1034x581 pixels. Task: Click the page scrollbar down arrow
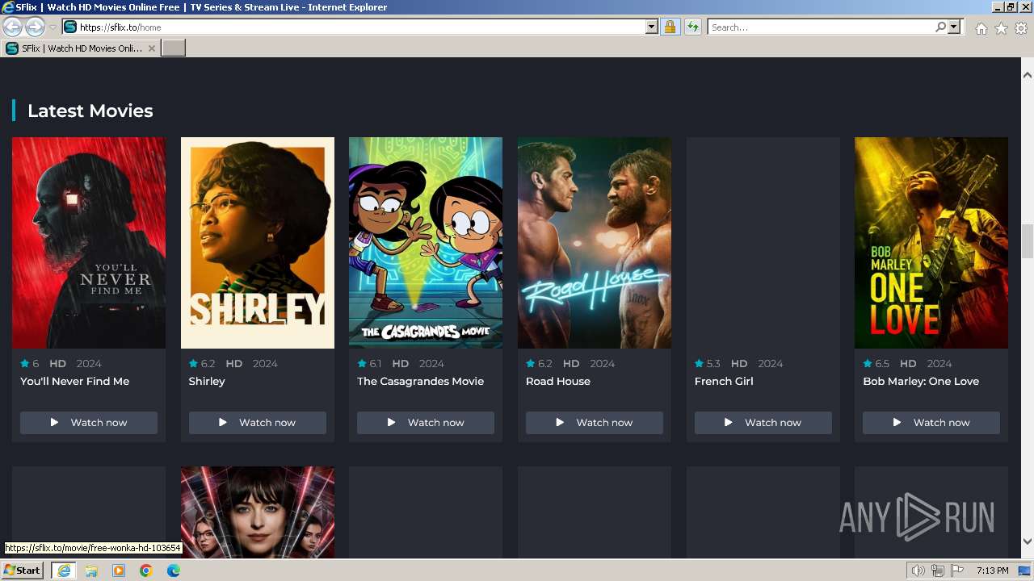point(1028,541)
